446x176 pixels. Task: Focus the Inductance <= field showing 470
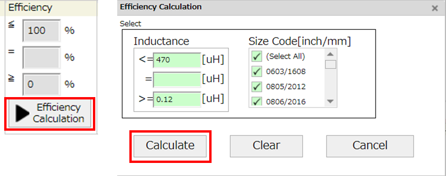click(177, 60)
